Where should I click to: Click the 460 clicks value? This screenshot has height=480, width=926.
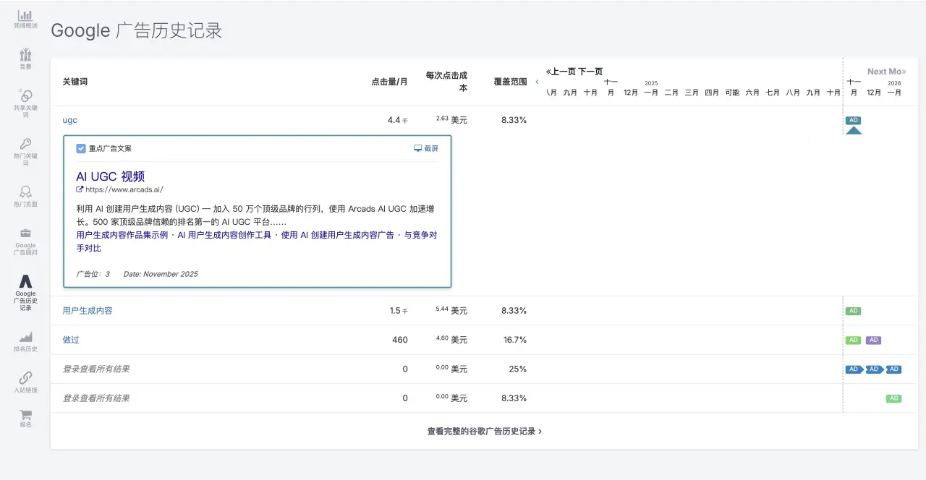[x=400, y=340]
